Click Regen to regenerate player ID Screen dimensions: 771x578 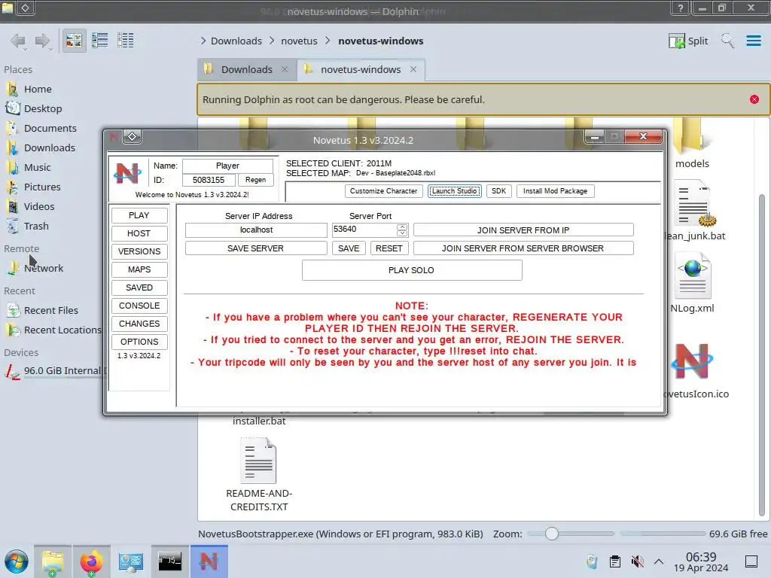coord(255,181)
